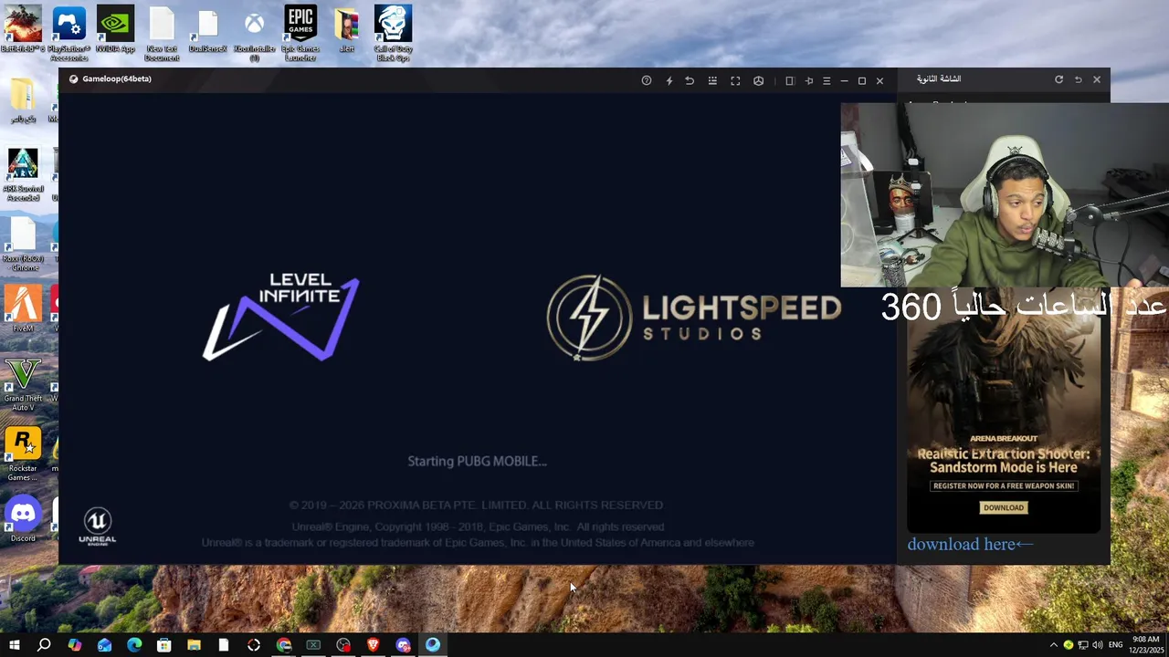Open Rockstar Games Launcher desktop icon

pos(23,454)
